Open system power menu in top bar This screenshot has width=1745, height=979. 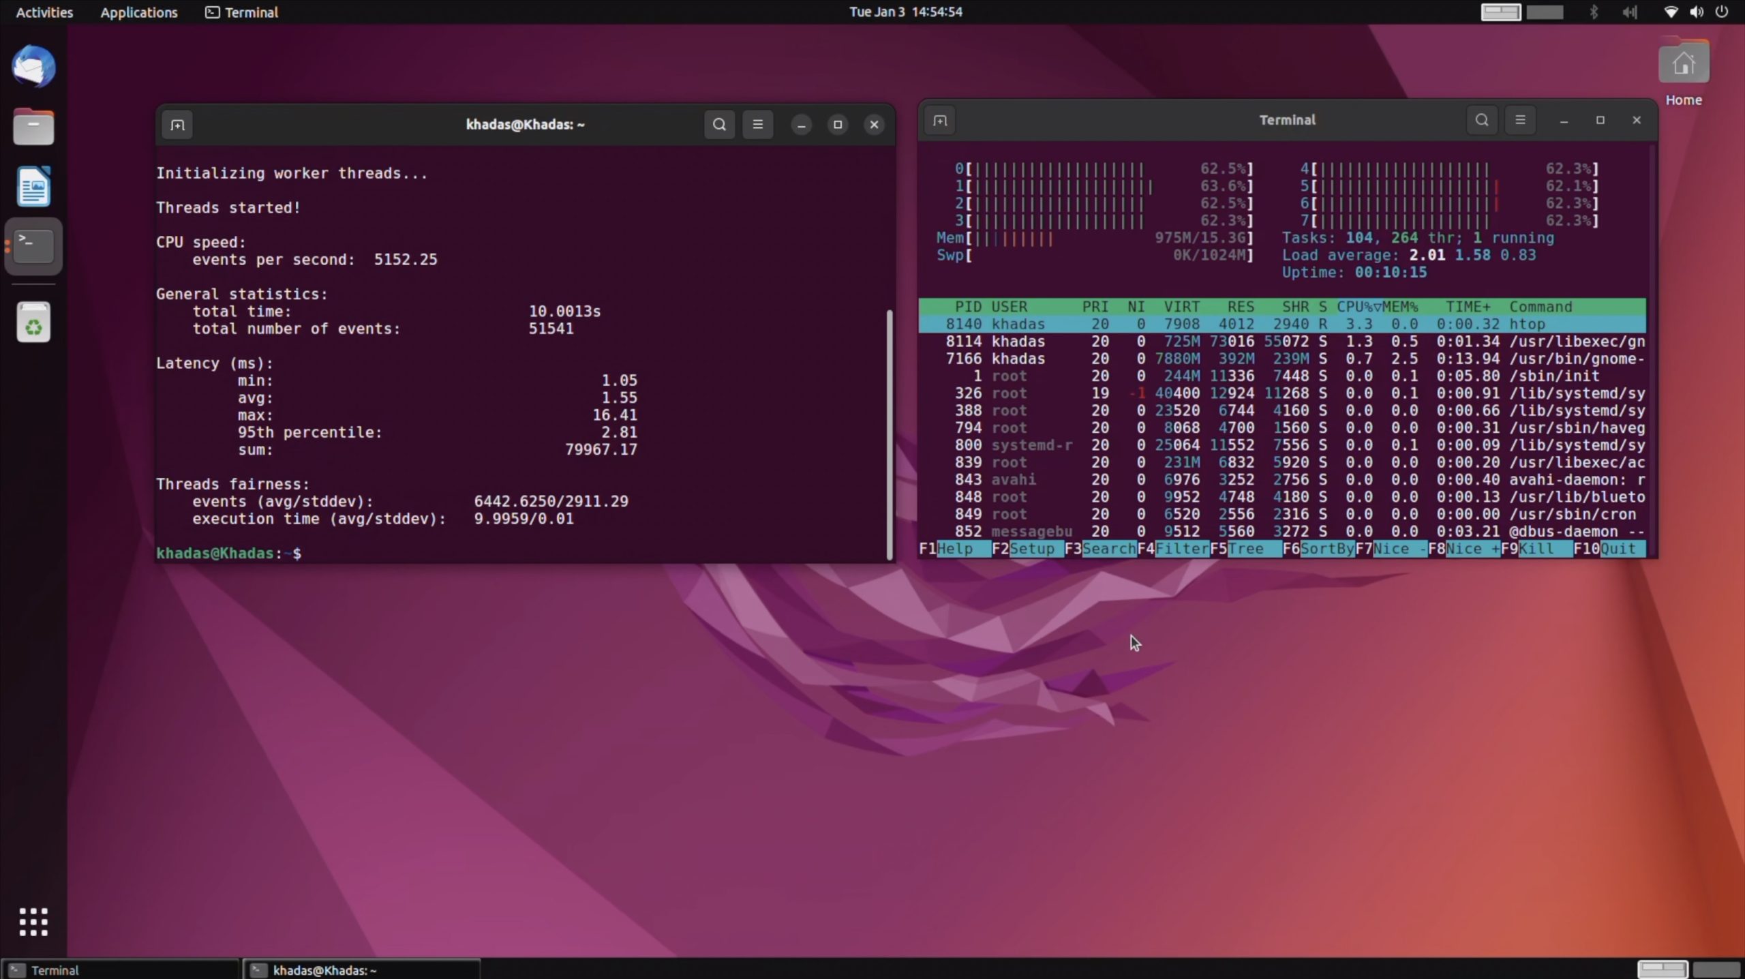(x=1720, y=12)
